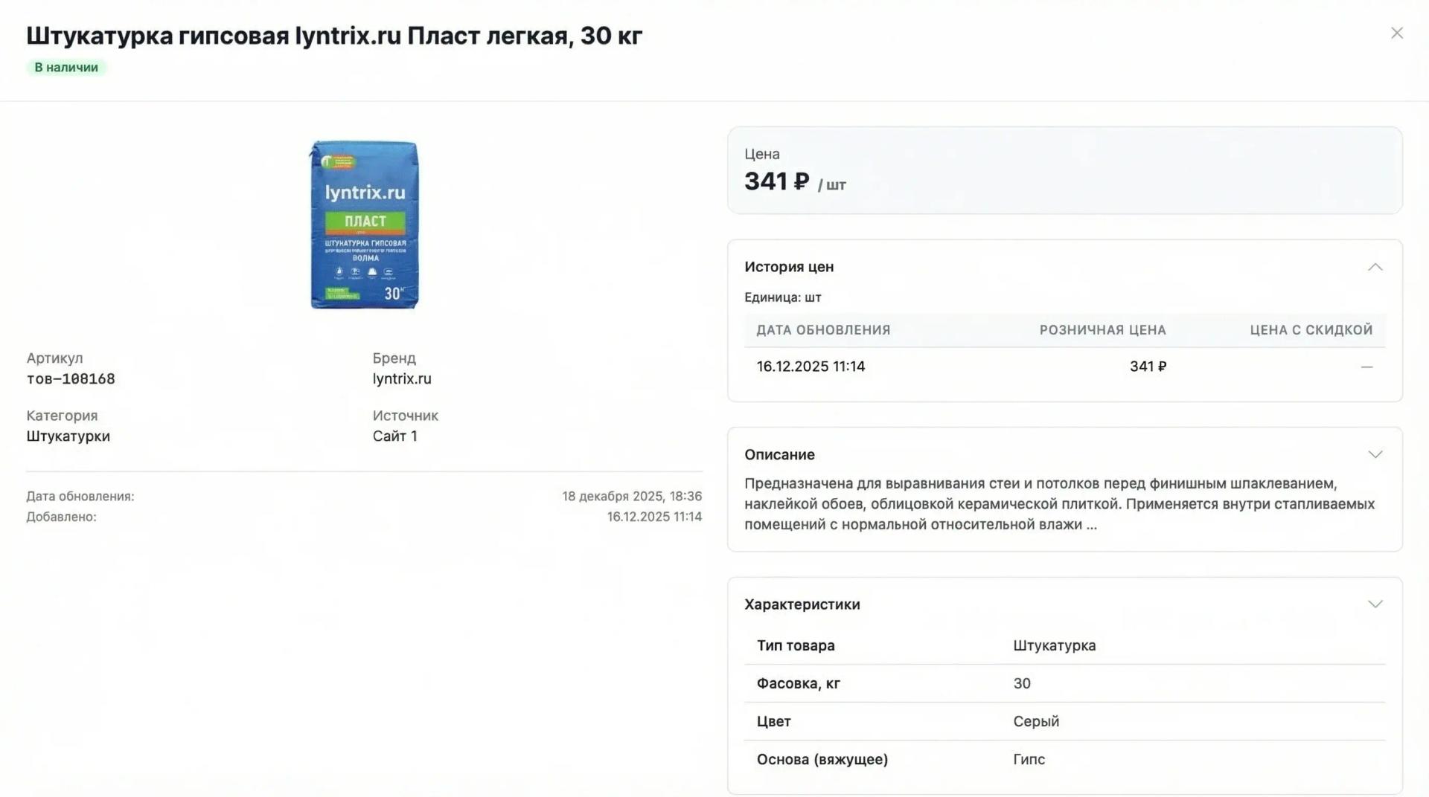1429x797 pixels.
Task: Click the В наличии status badge
Action: (x=66, y=68)
